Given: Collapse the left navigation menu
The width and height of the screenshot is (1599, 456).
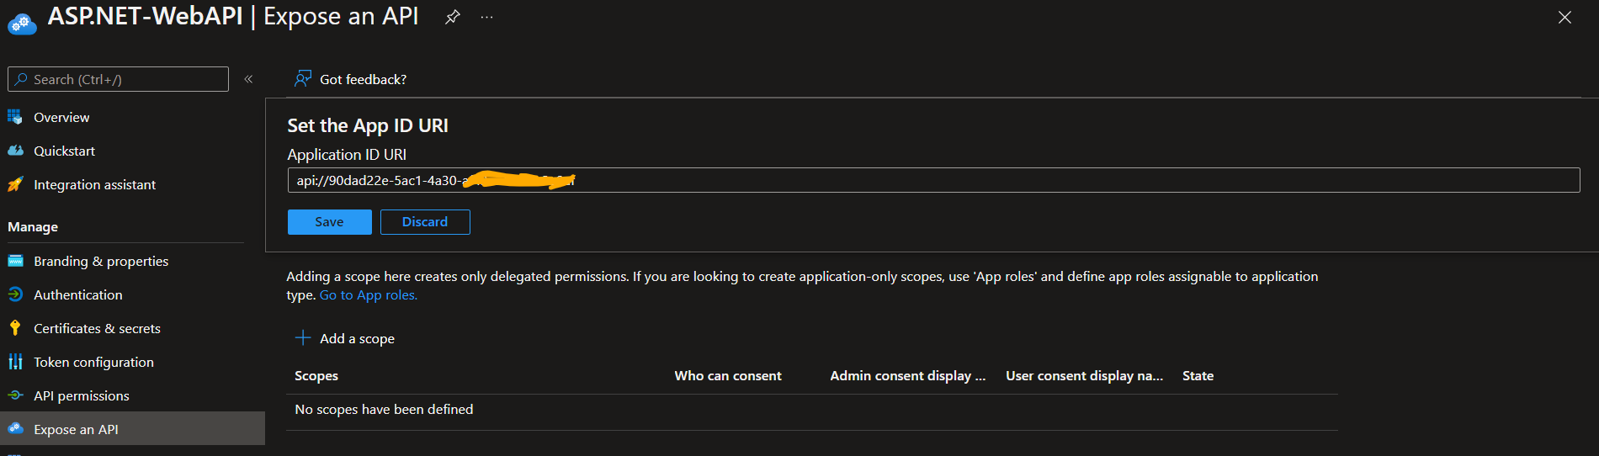Looking at the screenshot, I should click(248, 79).
